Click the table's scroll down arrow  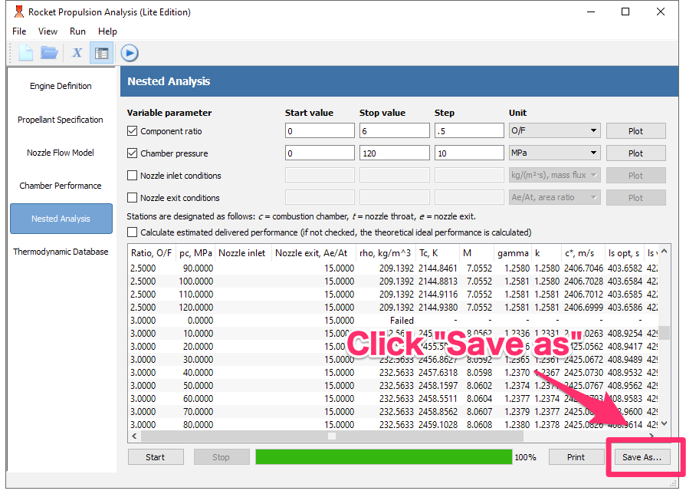pyautogui.click(x=664, y=423)
